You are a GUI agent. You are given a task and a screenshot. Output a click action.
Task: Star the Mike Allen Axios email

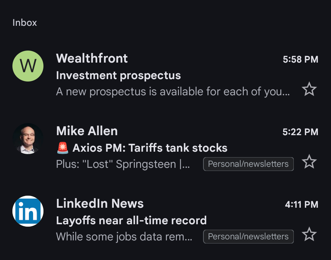tap(309, 162)
